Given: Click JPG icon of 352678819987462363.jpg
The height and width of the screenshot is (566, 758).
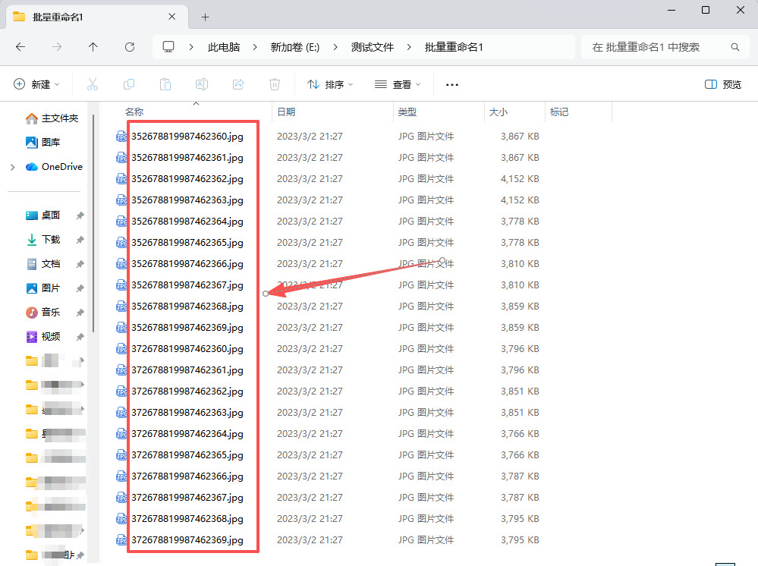Looking at the screenshot, I should (x=121, y=200).
